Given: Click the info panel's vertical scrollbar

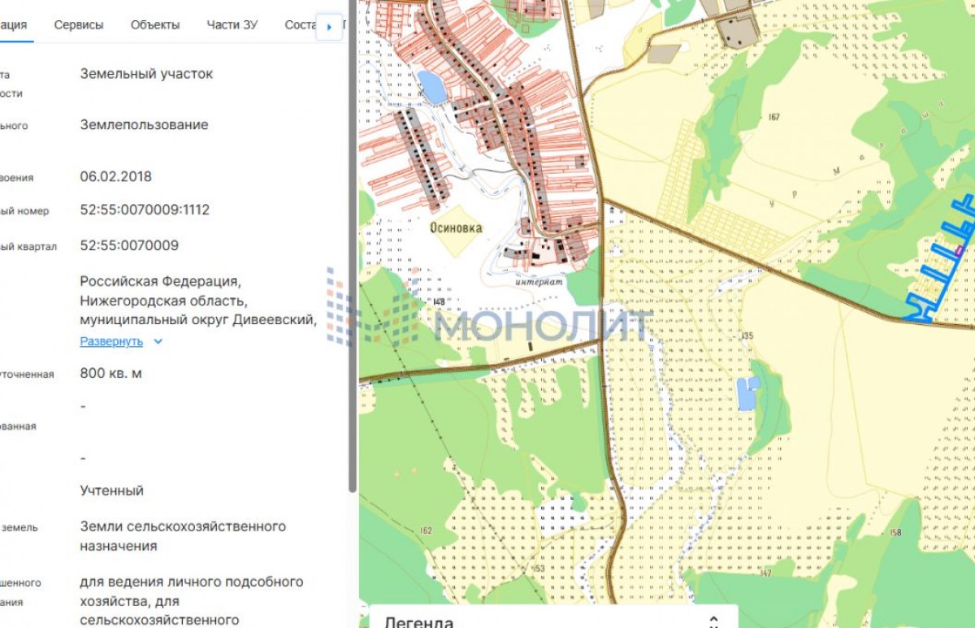Looking at the screenshot, I should [x=352, y=244].
